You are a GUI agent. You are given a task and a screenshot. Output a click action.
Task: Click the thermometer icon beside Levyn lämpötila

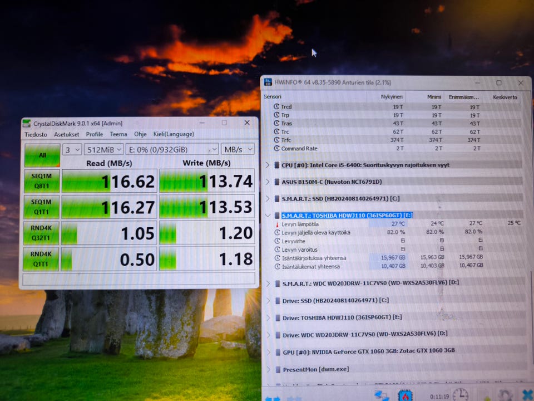coord(277,224)
